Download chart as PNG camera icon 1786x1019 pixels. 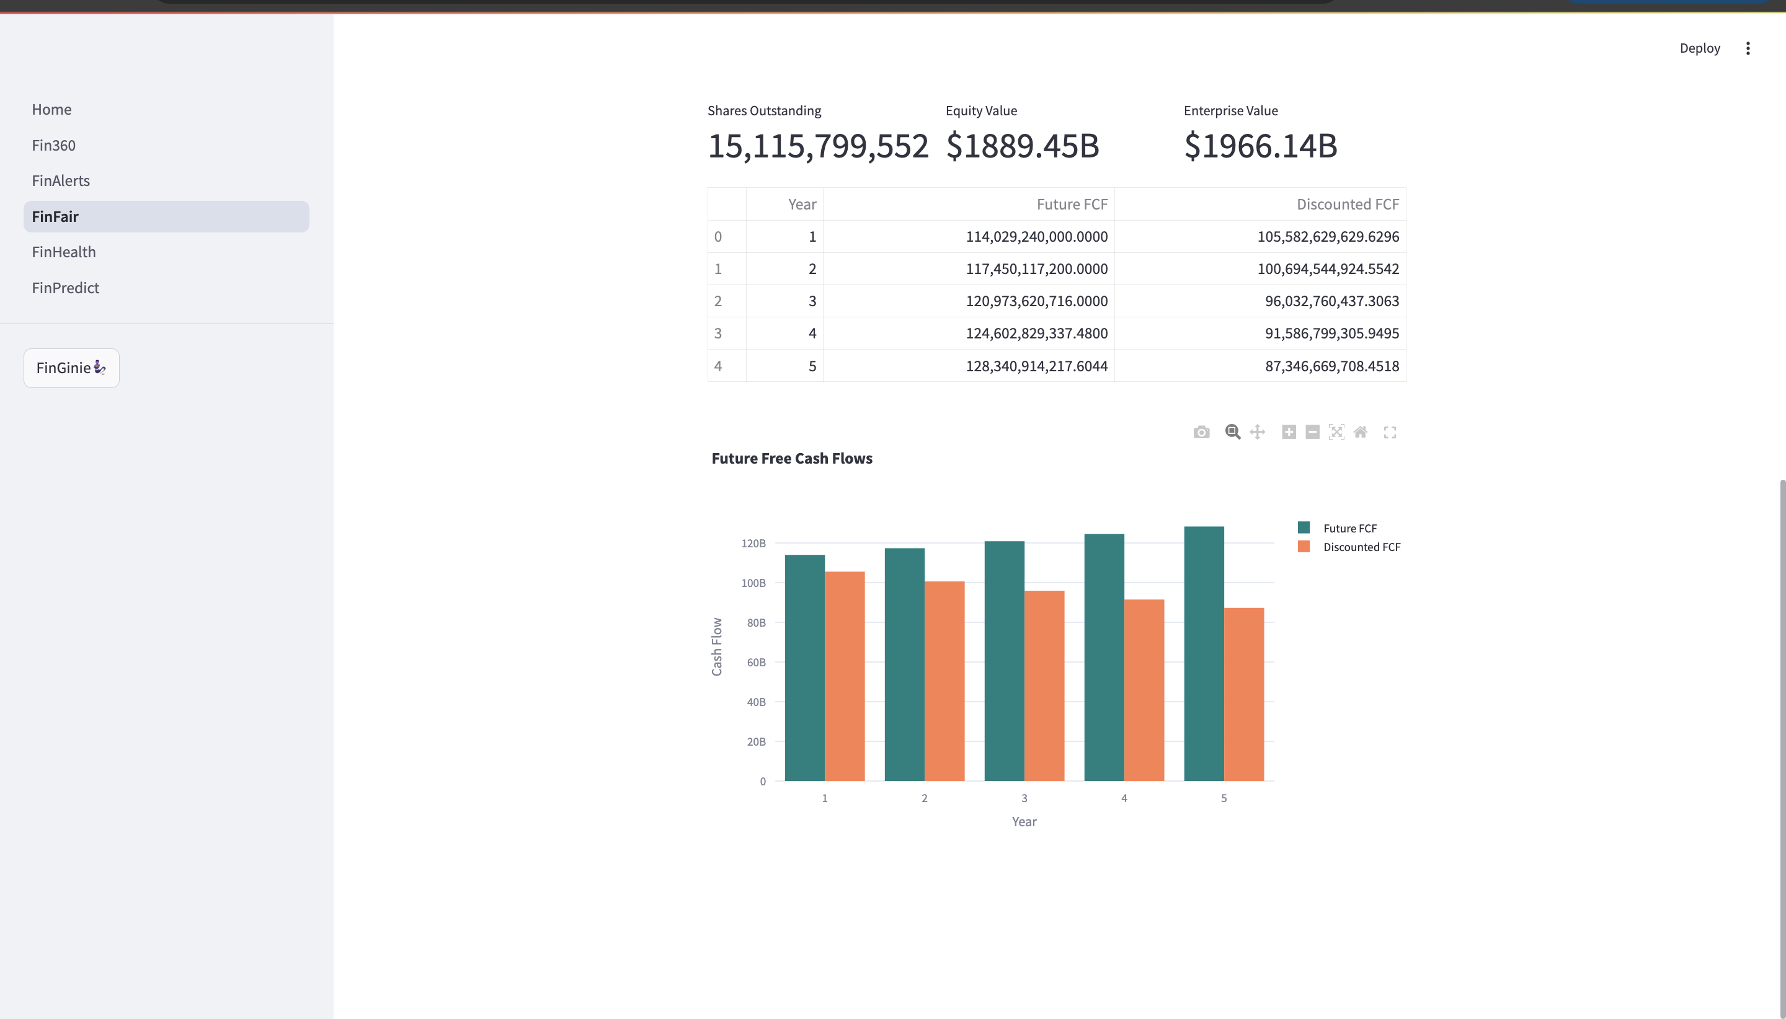click(1201, 433)
